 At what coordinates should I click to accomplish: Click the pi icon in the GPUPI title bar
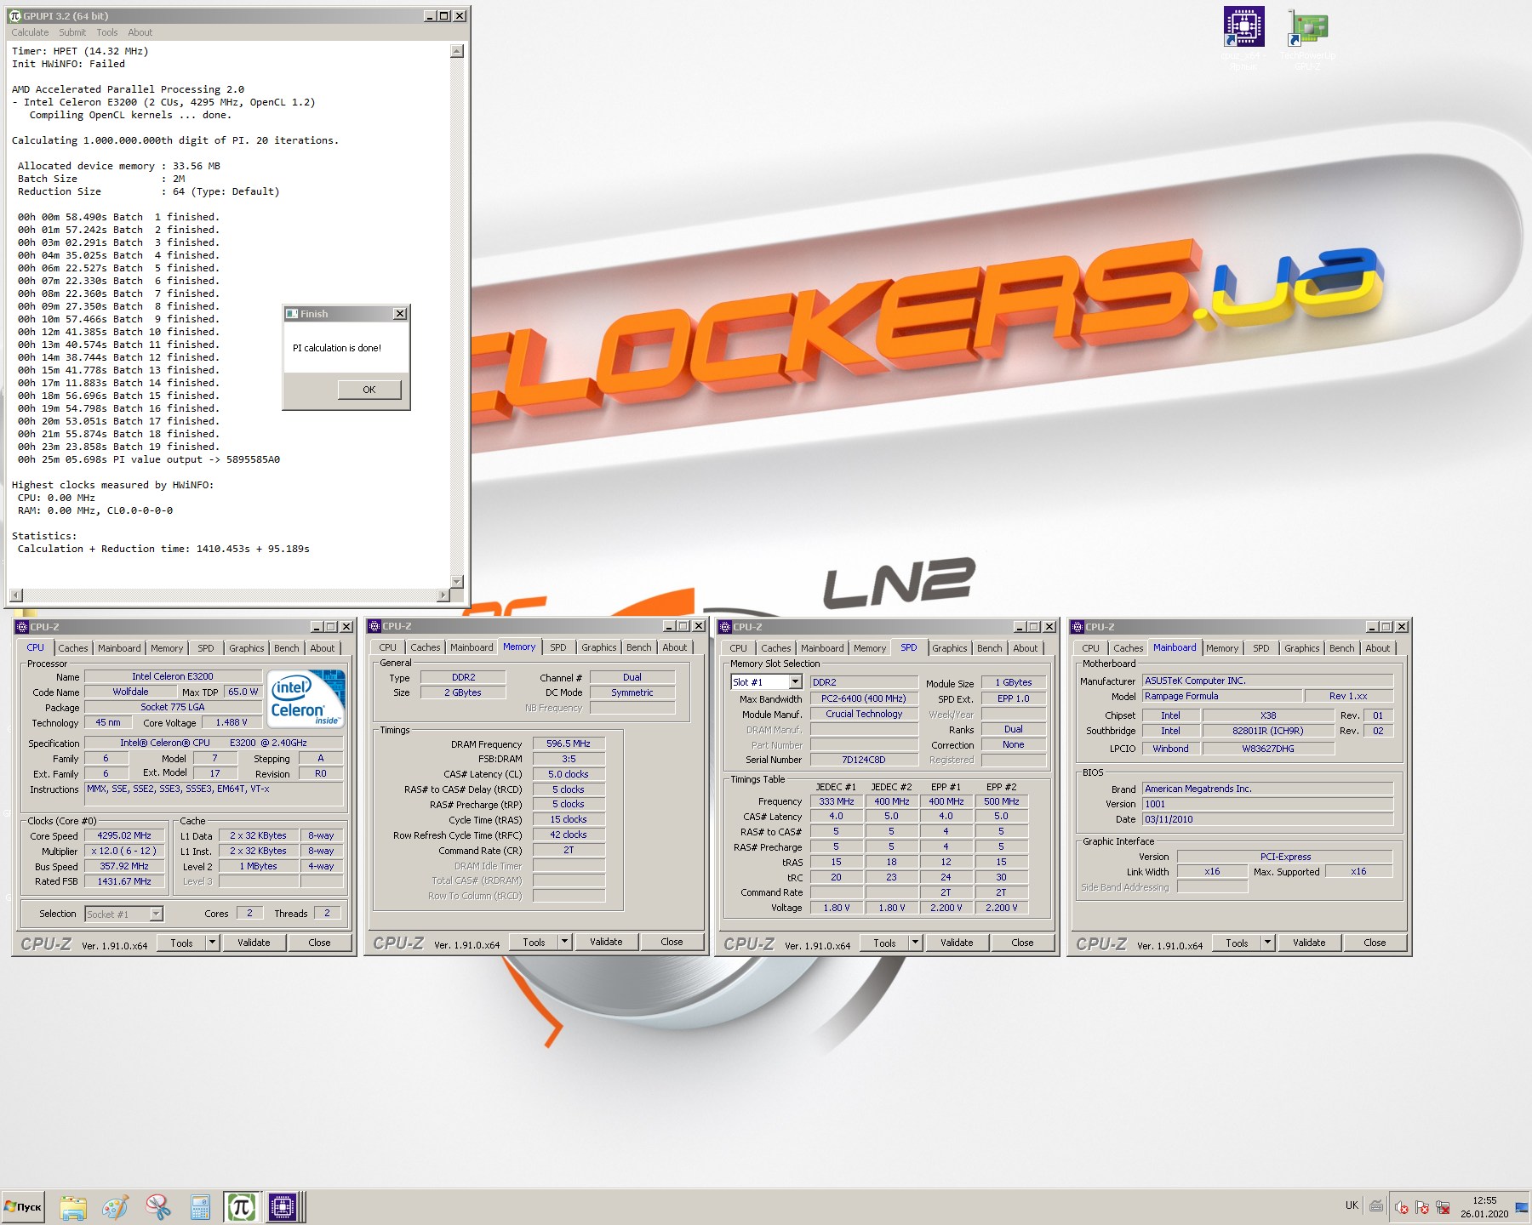[14, 15]
